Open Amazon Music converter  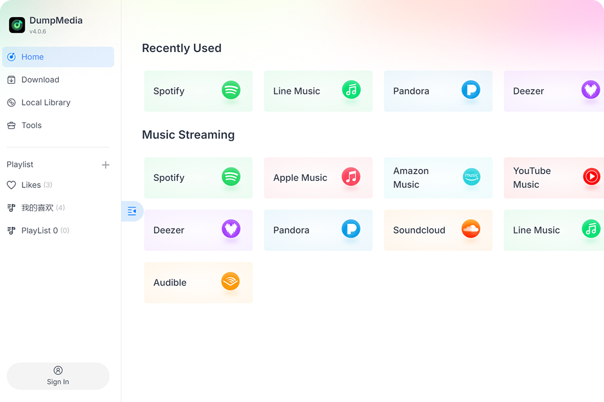click(438, 178)
